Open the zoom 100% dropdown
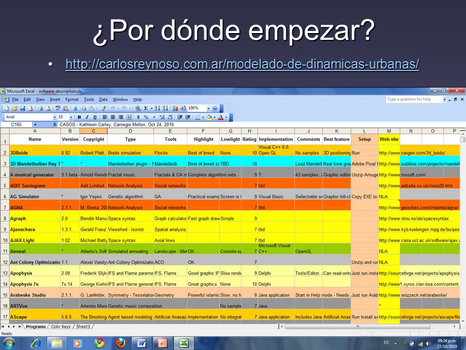The height and width of the screenshot is (350, 466). [x=208, y=108]
